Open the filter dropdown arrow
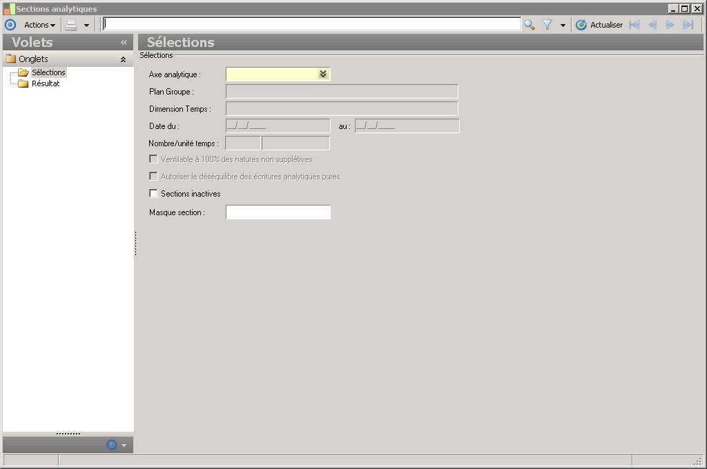 [563, 26]
